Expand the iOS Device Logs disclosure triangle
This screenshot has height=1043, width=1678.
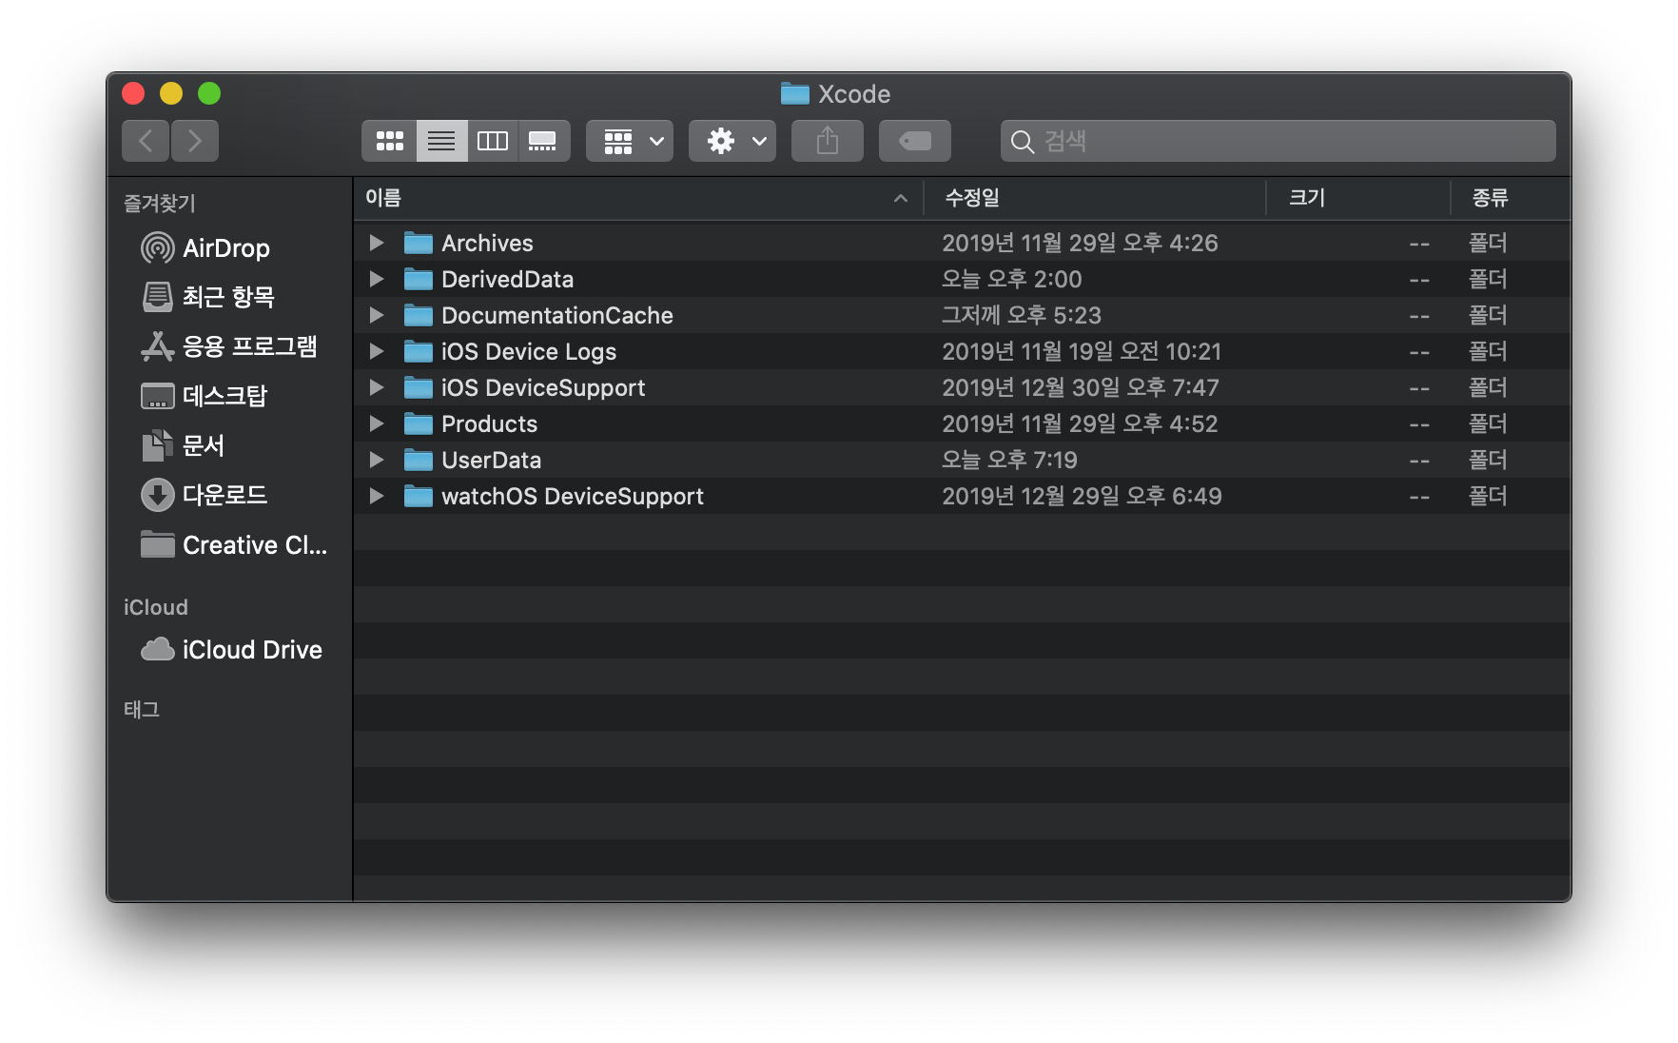point(377,351)
